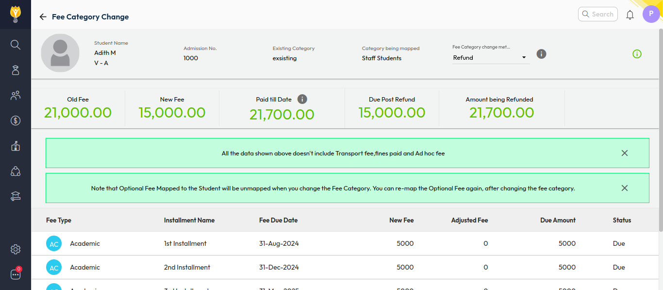The width and height of the screenshot is (663, 290).
Task: Click the dark info icon beside Refund dropdown
Action: click(x=542, y=54)
